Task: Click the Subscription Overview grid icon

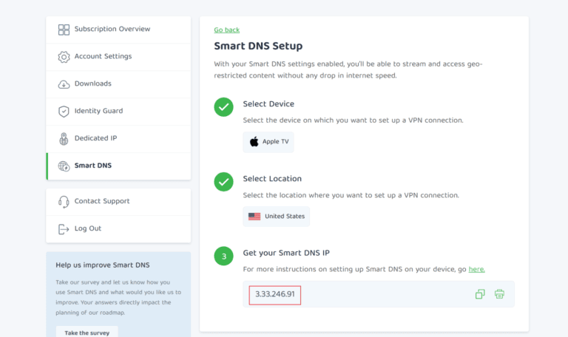Action: [64, 30]
